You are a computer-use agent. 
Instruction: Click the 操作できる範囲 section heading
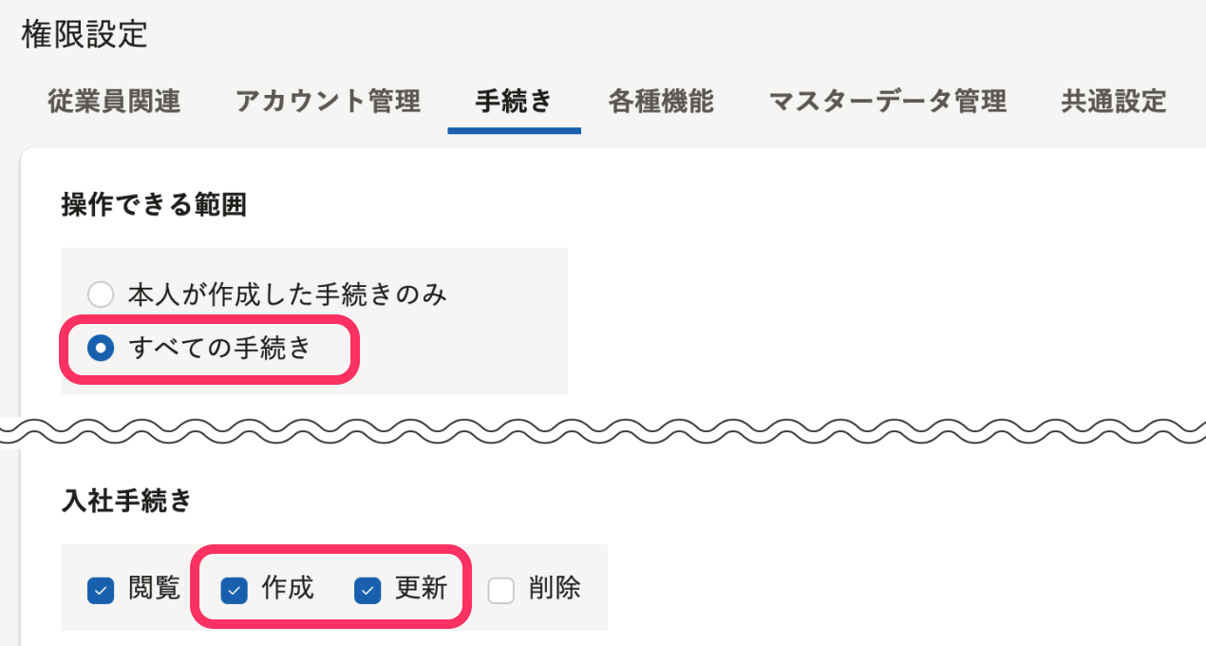tap(154, 204)
